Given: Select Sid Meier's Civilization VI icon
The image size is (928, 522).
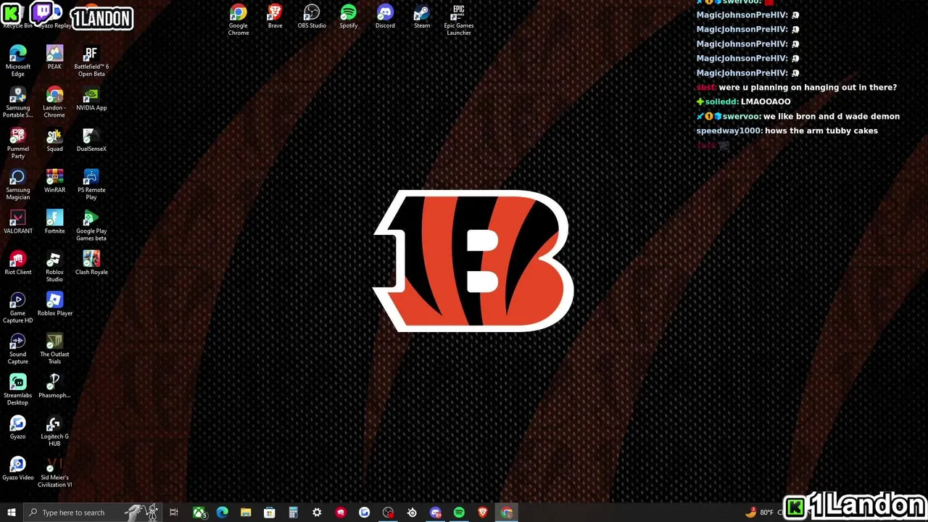Looking at the screenshot, I should pos(54,473).
